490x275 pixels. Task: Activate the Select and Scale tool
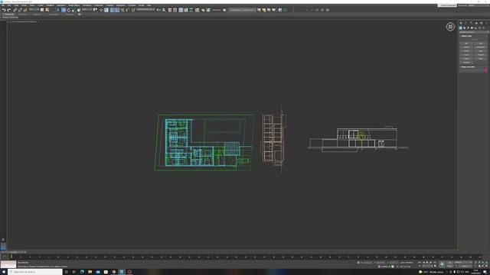73,10
